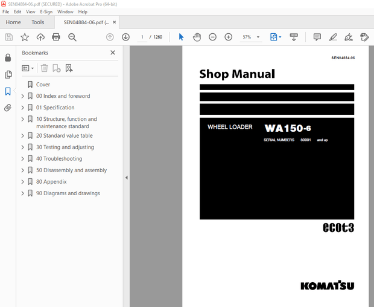
Task: Select 80 Appendix bookmark text
Action: (x=51, y=181)
